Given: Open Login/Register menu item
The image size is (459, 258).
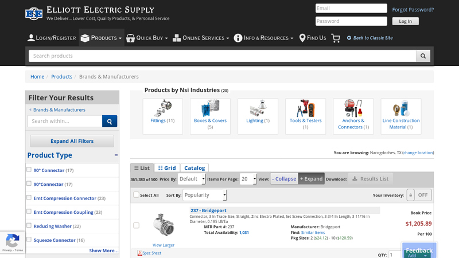Looking at the screenshot, I should (52, 38).
